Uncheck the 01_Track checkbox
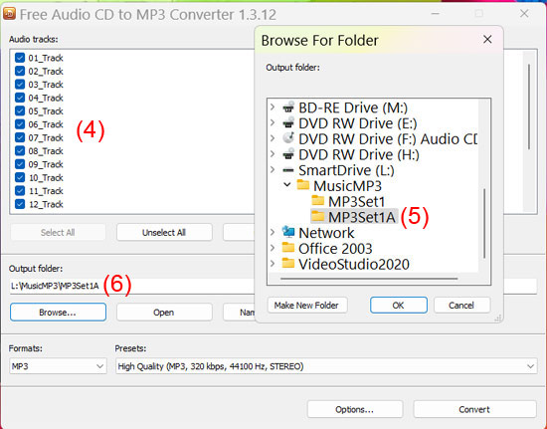The image size is (547, 429). click(x=20, y=58)
